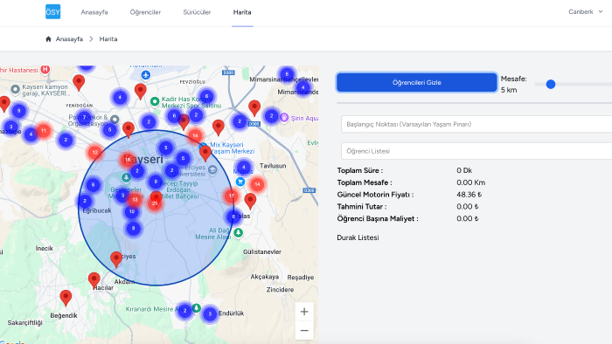Click the red pin near Beğendik

coord(66,298)
